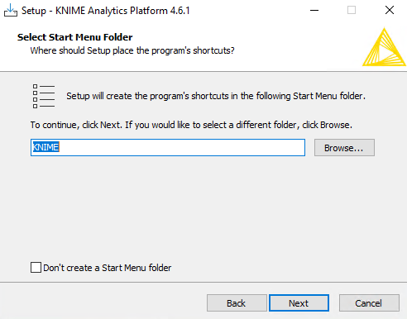407x319 pixels.
Task: Go Back to the previous setup step
Action: pyautogui.click(x=237, y=303)
